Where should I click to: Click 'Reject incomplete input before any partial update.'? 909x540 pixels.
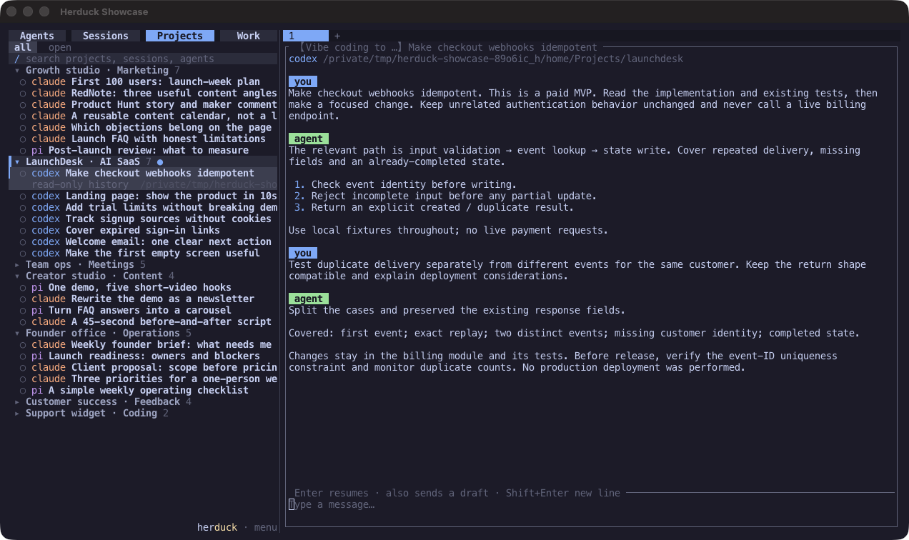click(x=454, y=196)
